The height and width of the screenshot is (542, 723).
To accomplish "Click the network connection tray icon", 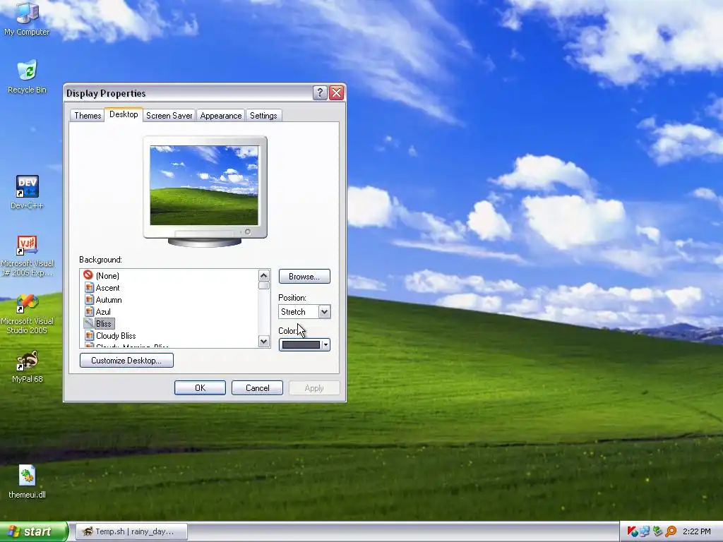I will [645, 531].
